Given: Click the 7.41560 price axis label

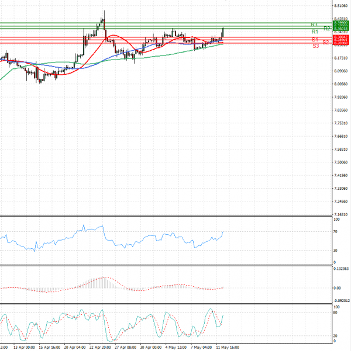Looking at the screenshot, I should click(340, 175).
